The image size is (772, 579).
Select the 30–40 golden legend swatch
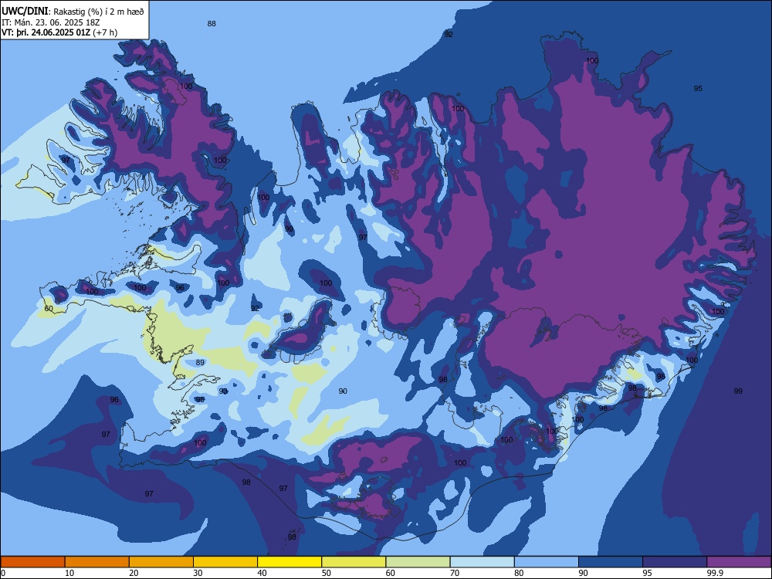point(225,562)
